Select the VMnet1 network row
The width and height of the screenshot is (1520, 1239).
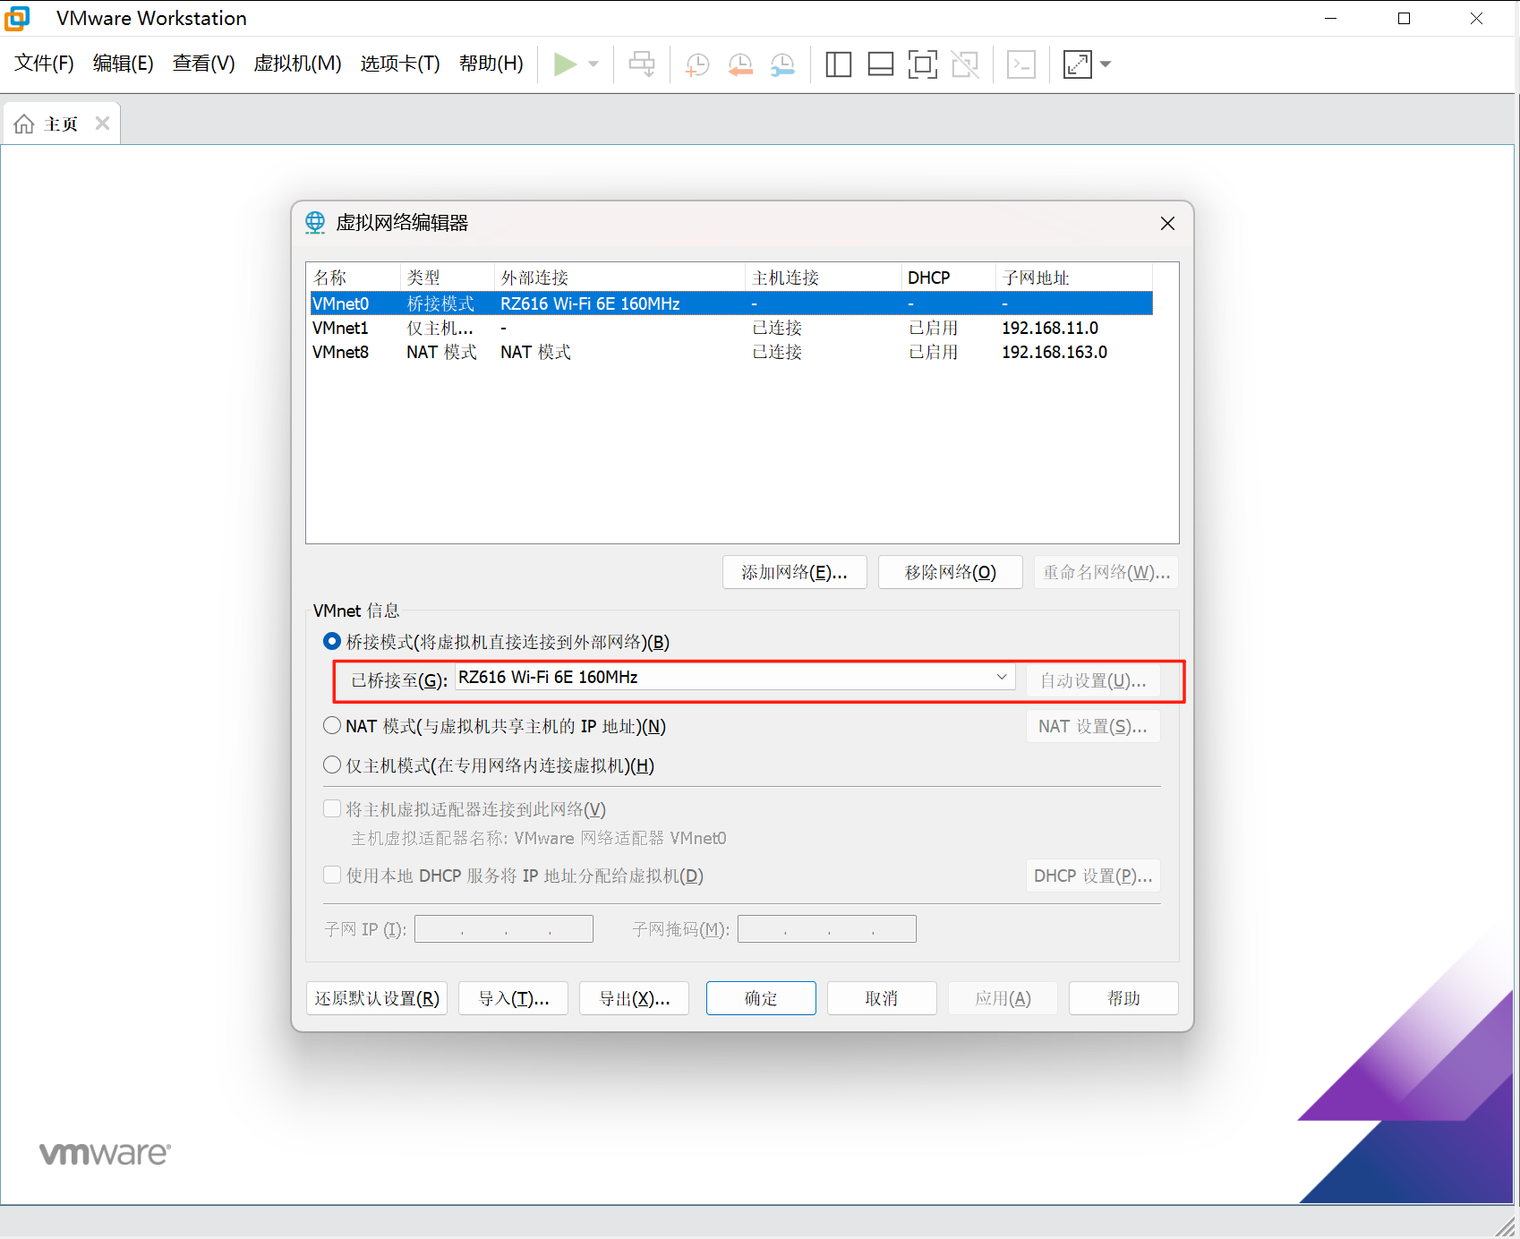pos(731,328)
